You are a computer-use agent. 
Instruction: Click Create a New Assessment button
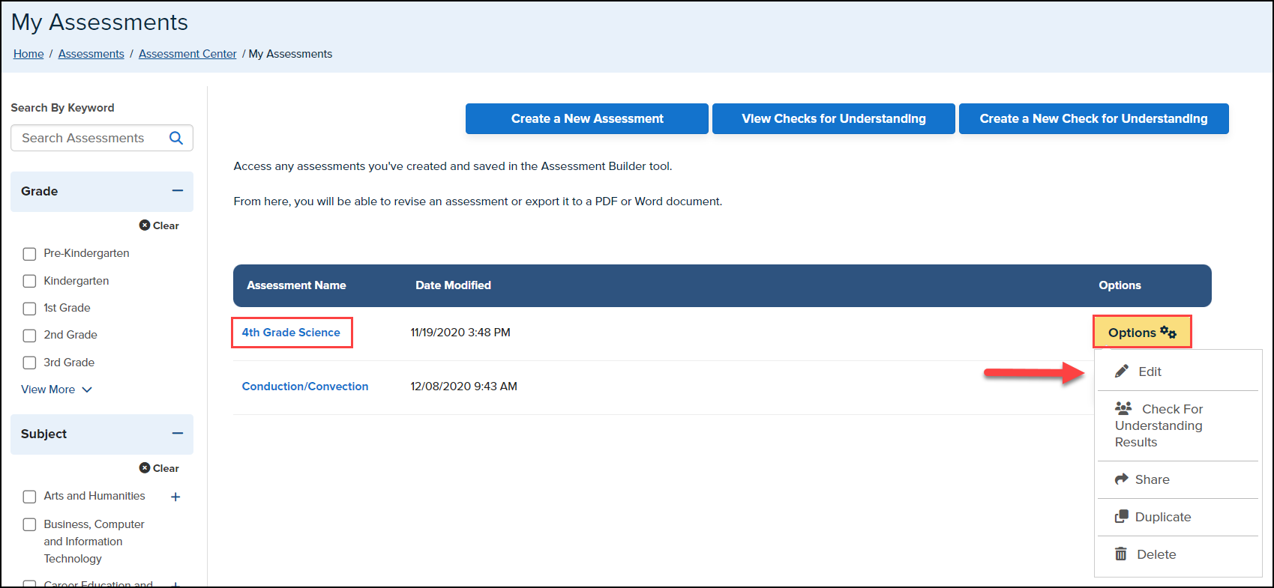[x=586, y=119]
